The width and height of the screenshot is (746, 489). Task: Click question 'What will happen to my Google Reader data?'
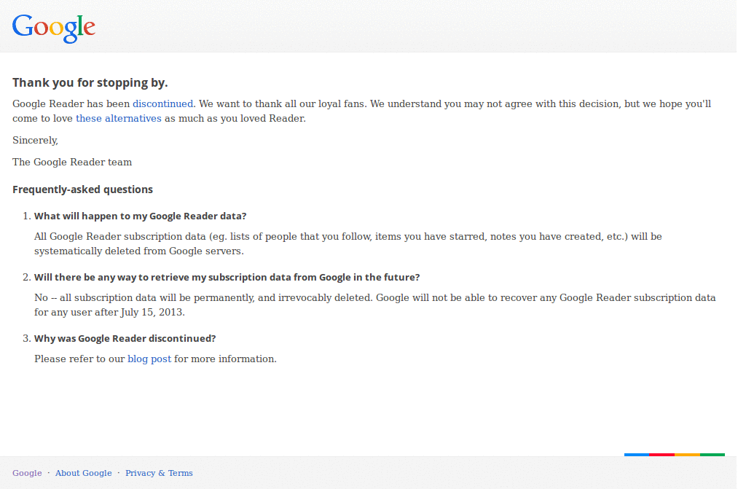point(141,216)
